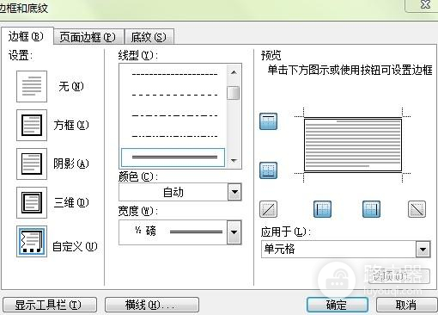Toggle the top border button in preview
This screenshot has width=438, height=315.
(x=268, y=121)
